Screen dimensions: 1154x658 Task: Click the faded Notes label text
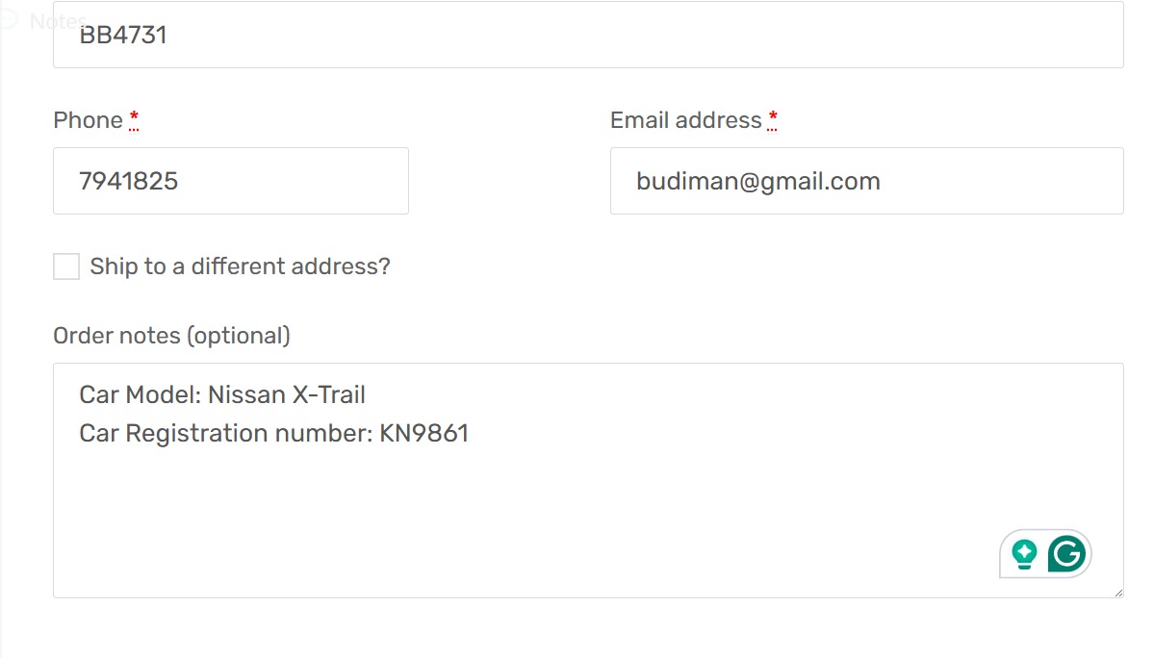58,20
